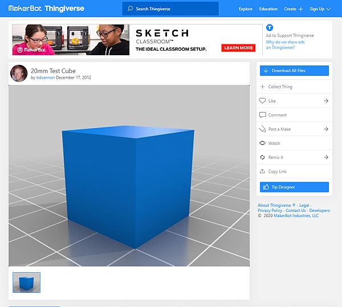
Task: Open the Privacy Policy link
Action: (x=270, y=211)
